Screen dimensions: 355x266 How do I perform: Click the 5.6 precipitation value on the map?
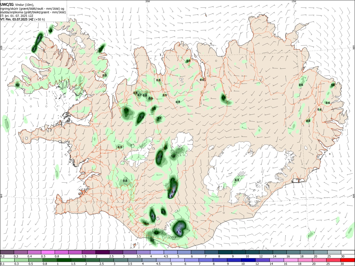(x=170, y=196)
